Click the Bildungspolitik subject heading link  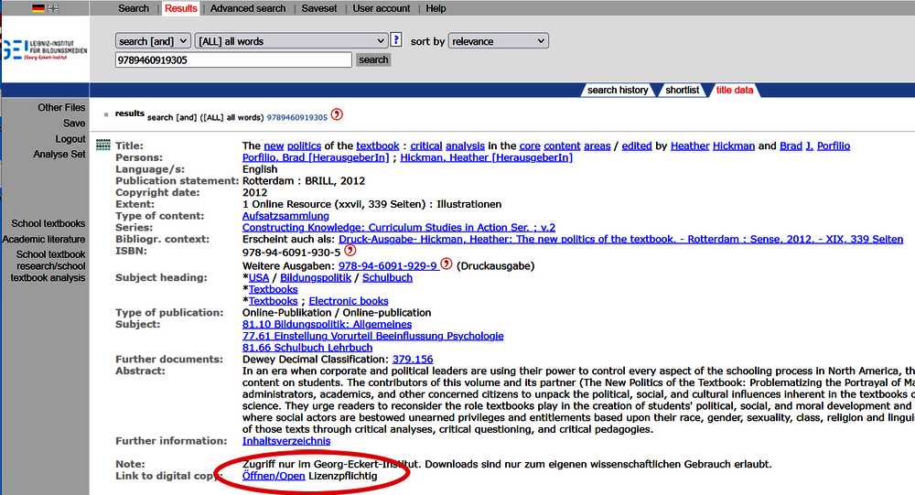316,278
